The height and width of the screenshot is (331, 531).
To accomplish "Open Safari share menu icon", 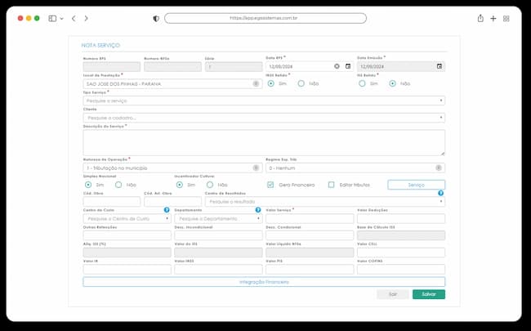I will tap(480, 18).
